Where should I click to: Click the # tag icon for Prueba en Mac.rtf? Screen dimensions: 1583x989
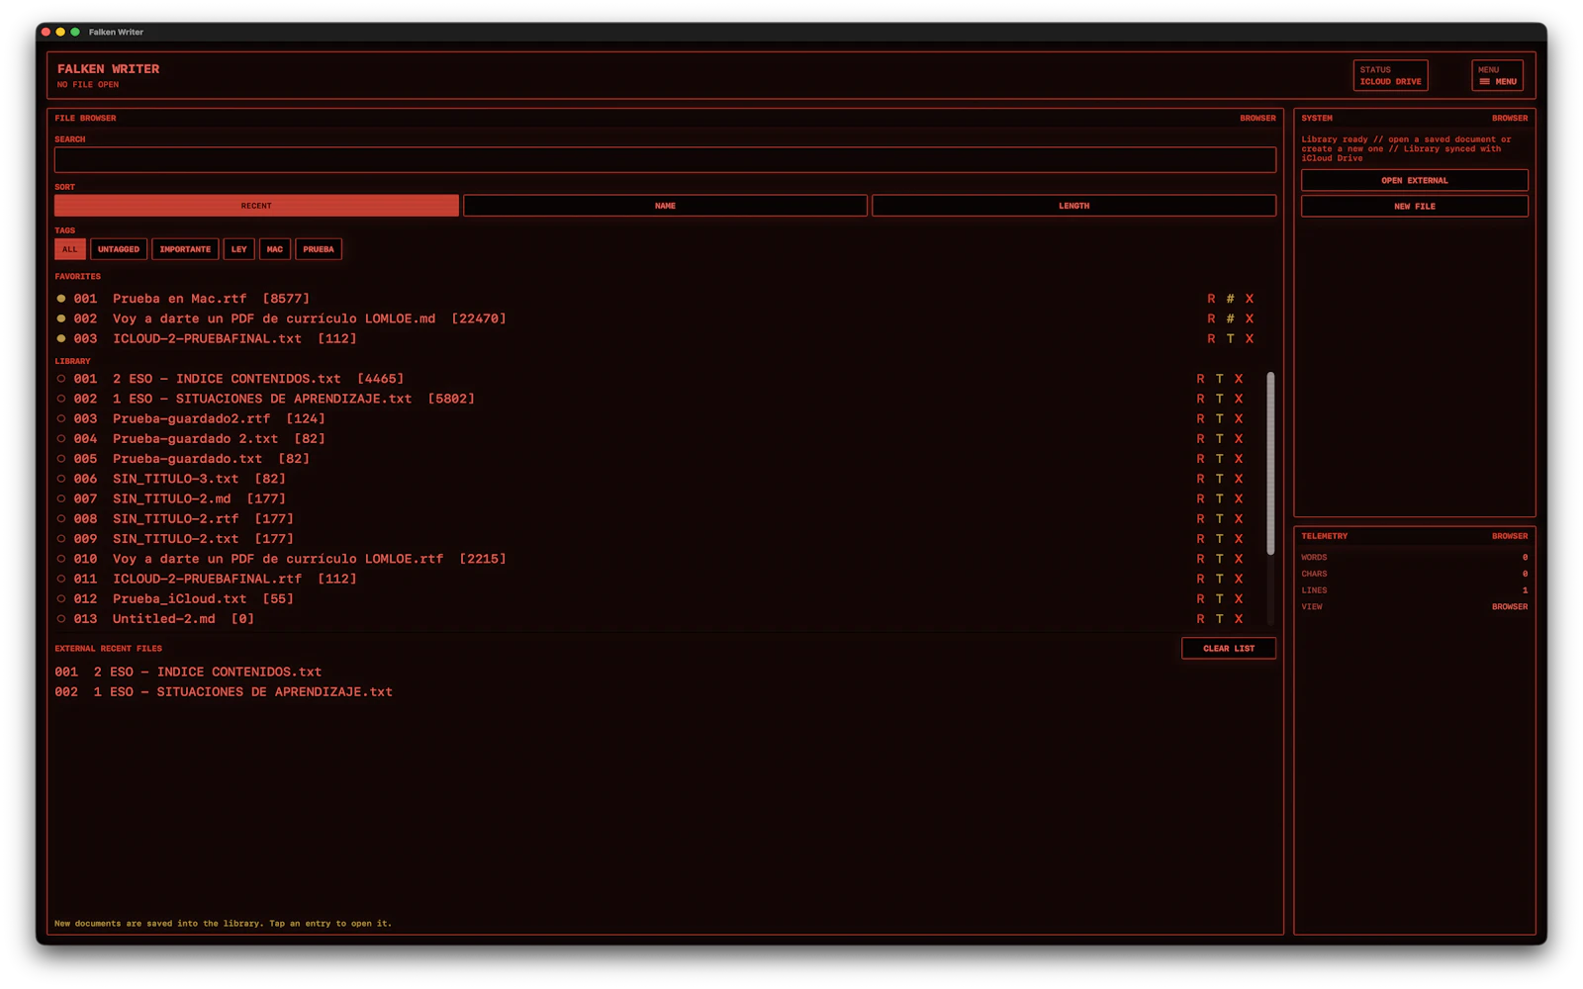pyautogui.click(x=1230, y=299)
